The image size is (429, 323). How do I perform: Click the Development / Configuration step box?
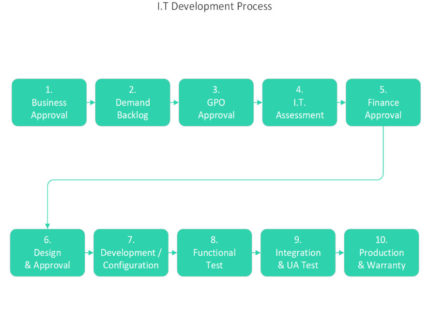[x=131, y=252]
